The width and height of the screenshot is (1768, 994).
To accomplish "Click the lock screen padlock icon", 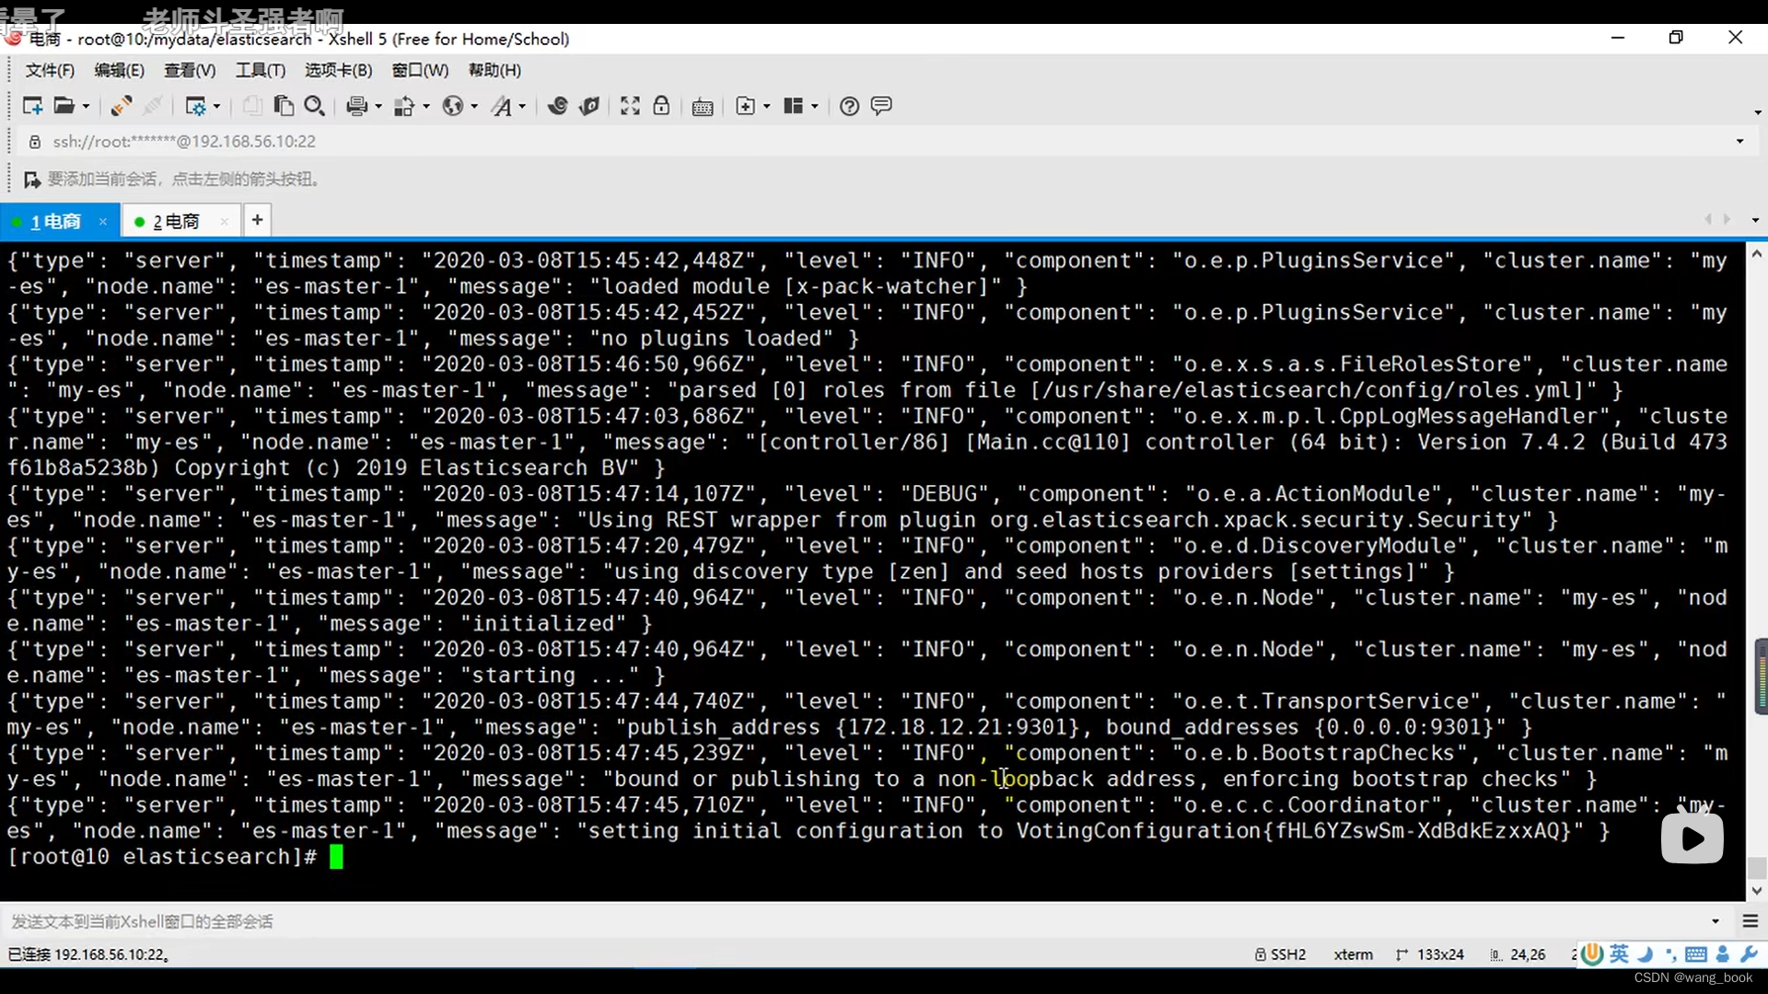I will click(661, 106).
